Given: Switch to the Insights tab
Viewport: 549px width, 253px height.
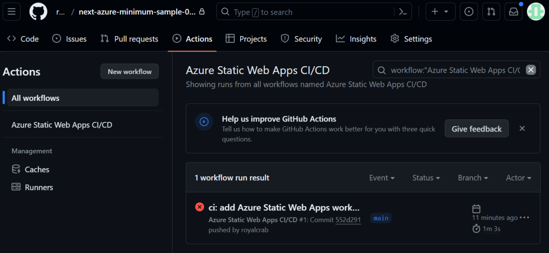Looking at the screenshot, I should point(356,39).
